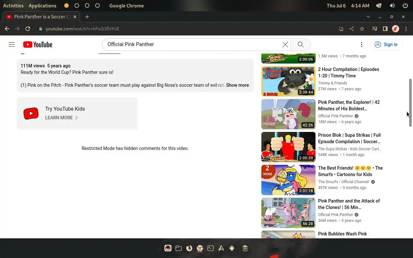Click the Try YouTube Kids heading
The width and height of the screenshot is (413, 258).
[x=65, y=109]
